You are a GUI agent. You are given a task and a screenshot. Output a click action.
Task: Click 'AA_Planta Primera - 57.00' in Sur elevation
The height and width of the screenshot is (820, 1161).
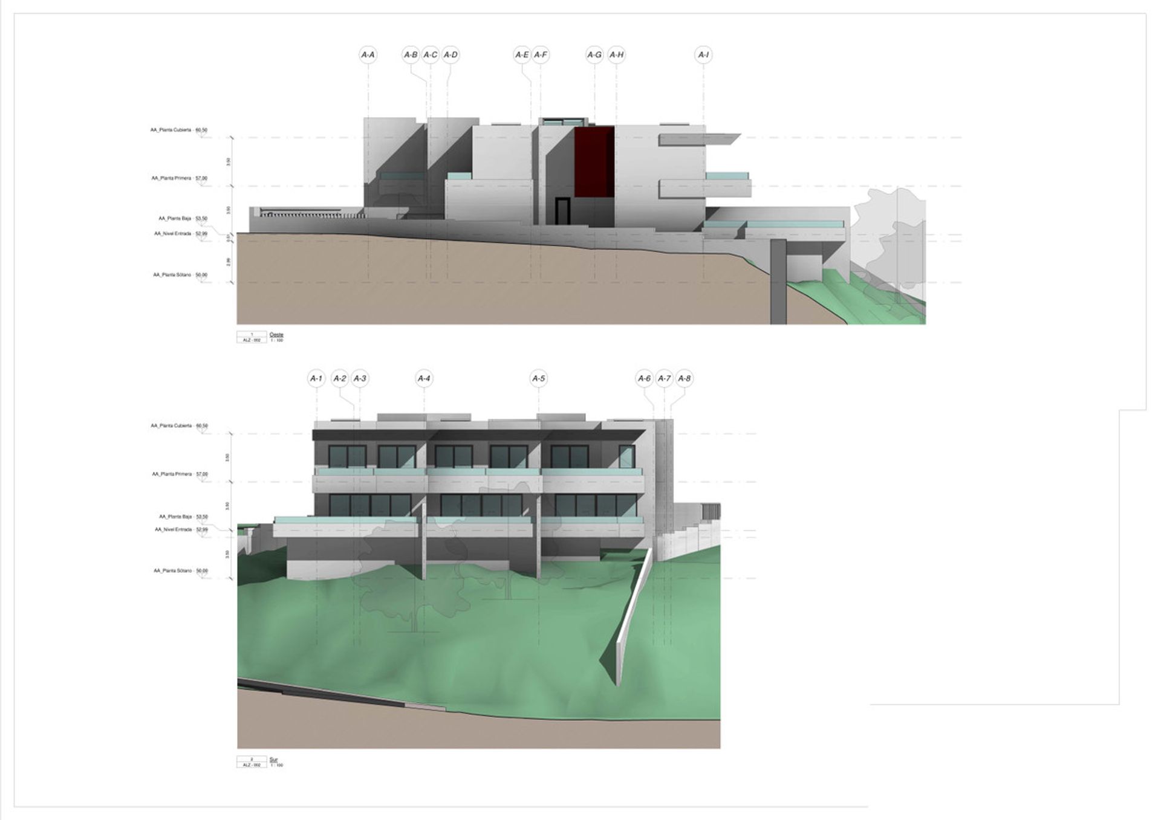180,474
